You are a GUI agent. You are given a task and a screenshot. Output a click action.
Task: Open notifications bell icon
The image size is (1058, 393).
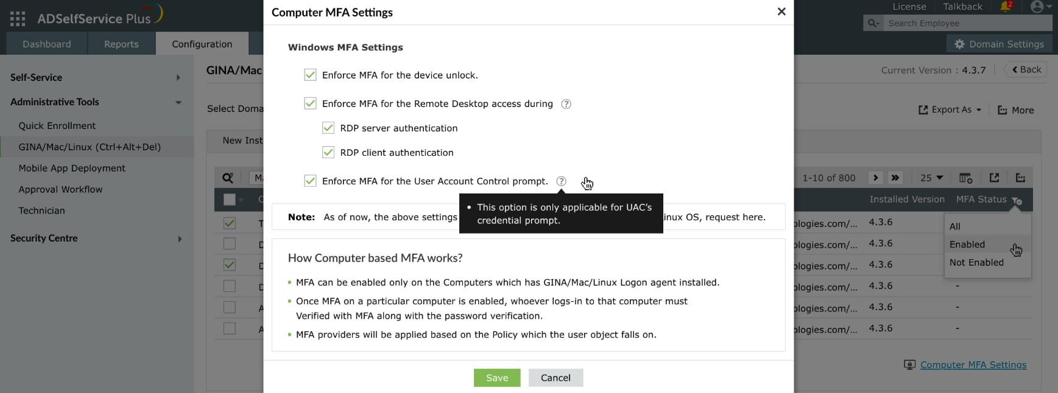tap(1005, 7)
